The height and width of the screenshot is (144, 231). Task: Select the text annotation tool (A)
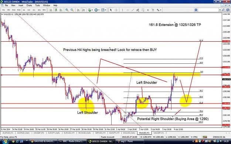[x=148, y=10]
